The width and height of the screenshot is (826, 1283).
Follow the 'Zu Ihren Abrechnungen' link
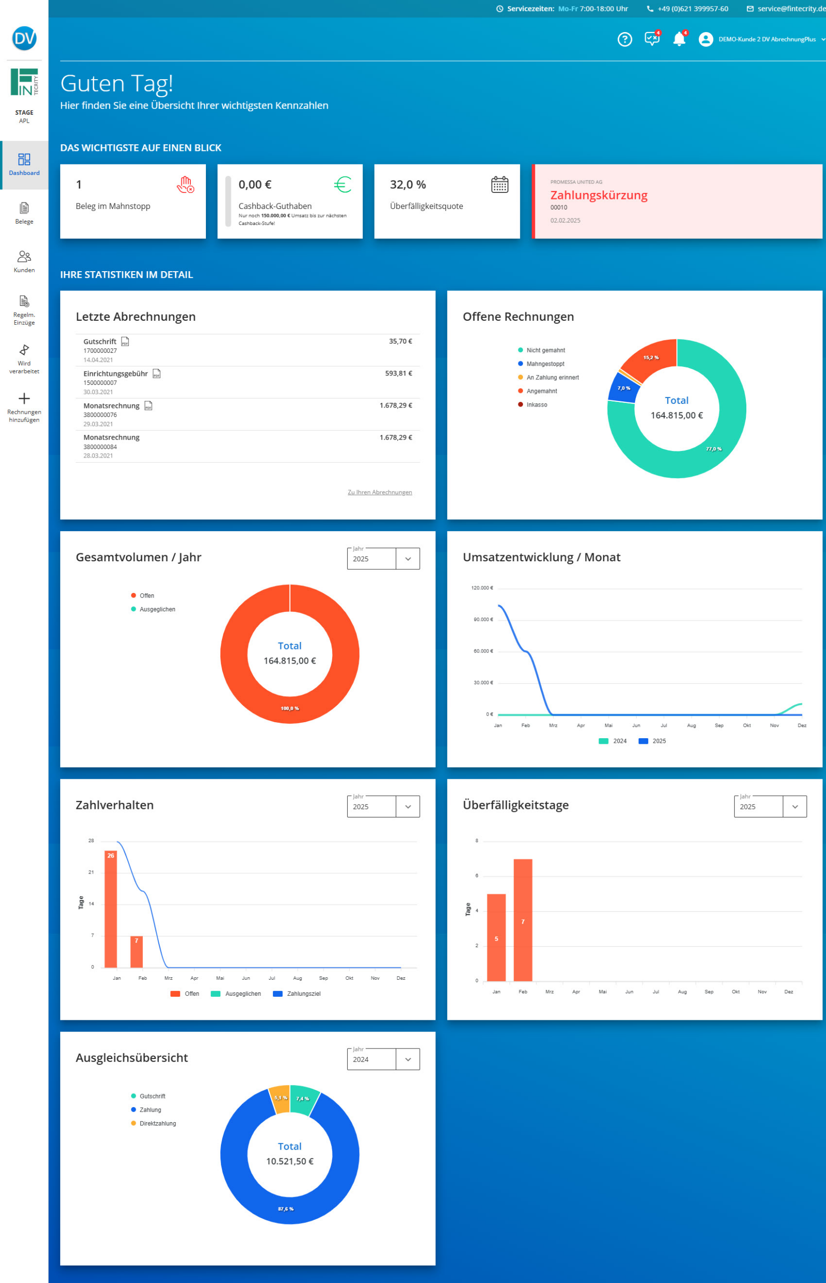pos(379,492)
